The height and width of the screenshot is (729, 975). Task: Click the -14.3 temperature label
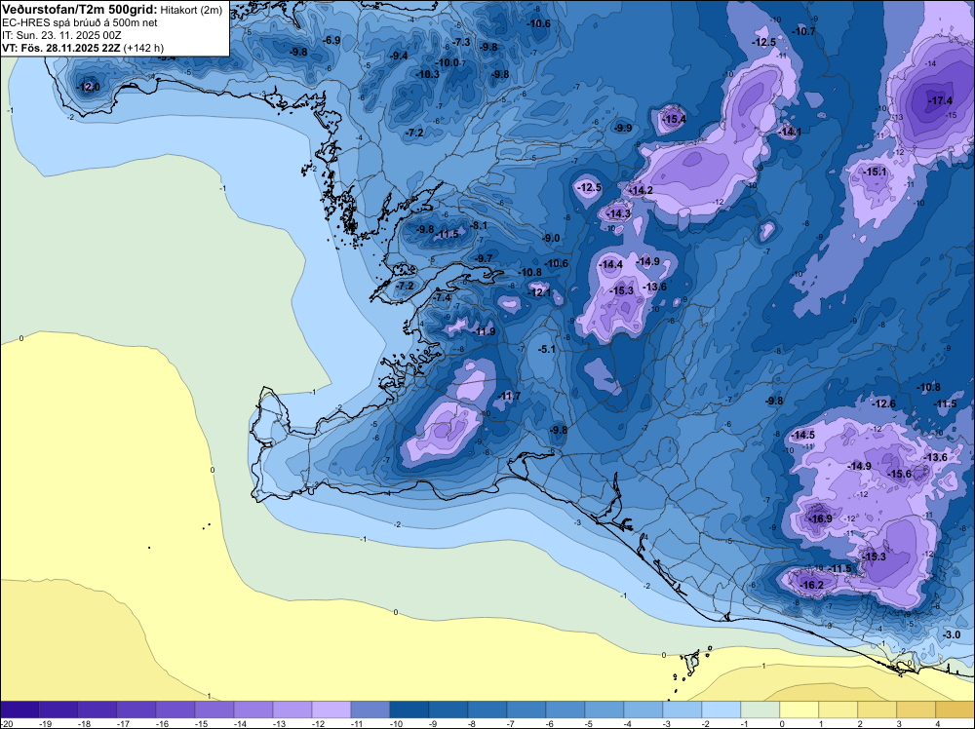619,213
